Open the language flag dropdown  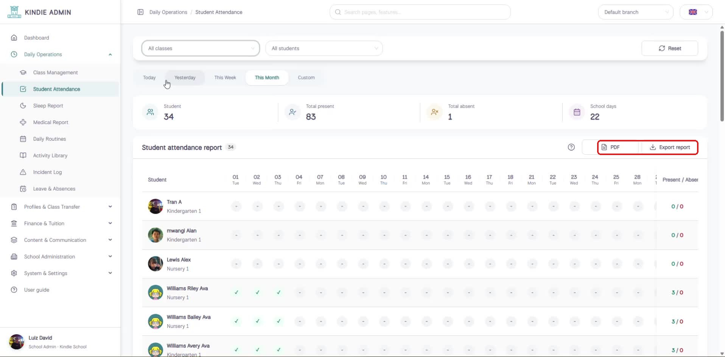[696, 12]
